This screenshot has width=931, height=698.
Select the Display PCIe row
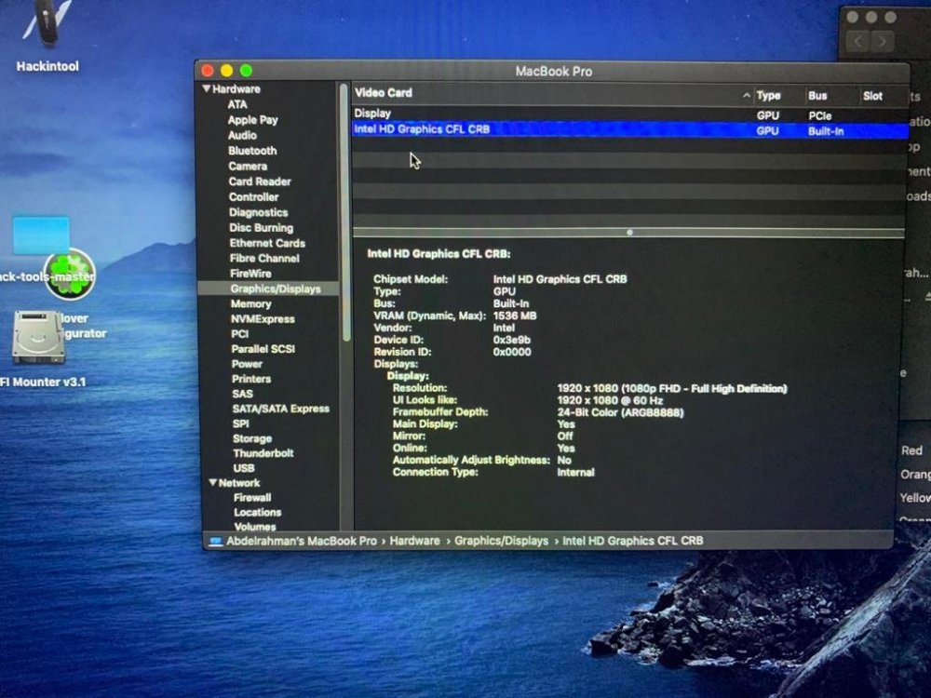pyautogui.click(x=628, y=114)
